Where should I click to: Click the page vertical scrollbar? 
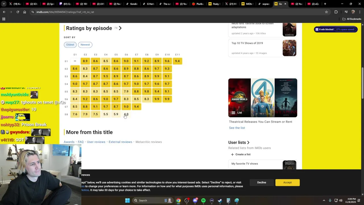pyautogui.click(x=362, y=83)
